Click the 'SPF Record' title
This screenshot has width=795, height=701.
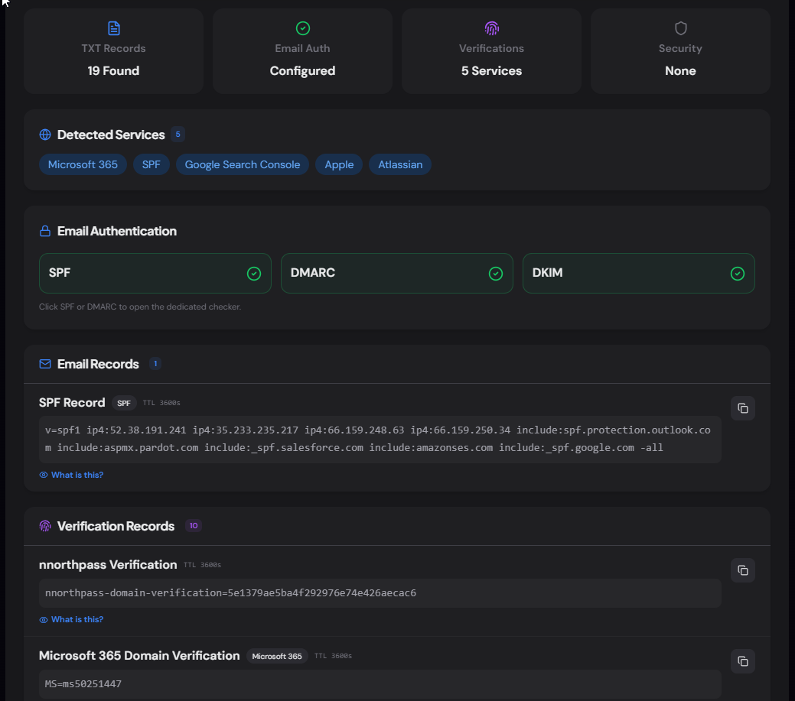(72, 403)
